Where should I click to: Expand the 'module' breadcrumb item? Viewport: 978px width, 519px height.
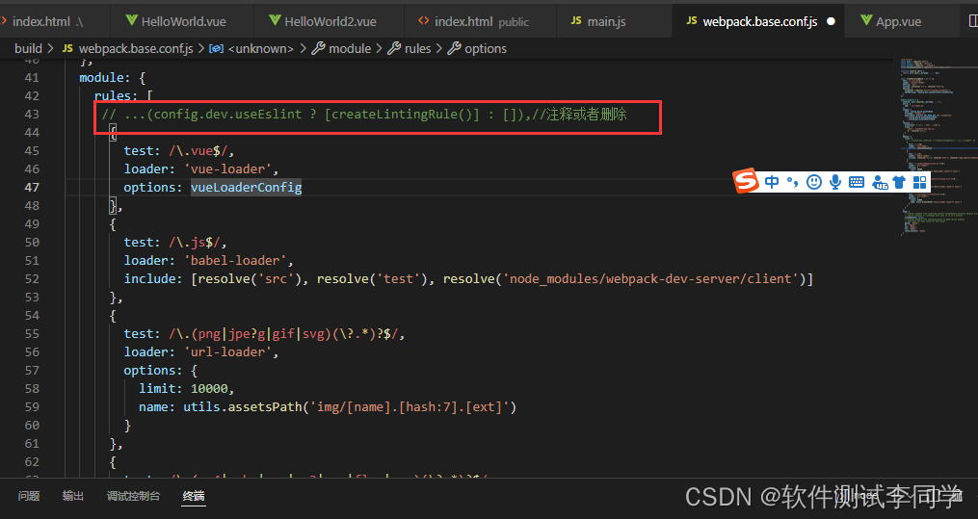[x=349, y=48]
